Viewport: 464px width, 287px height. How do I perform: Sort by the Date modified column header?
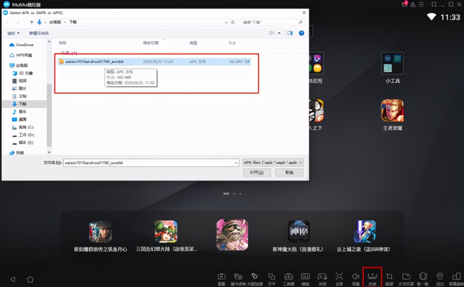pyautogui.click(x=151, y=43)
